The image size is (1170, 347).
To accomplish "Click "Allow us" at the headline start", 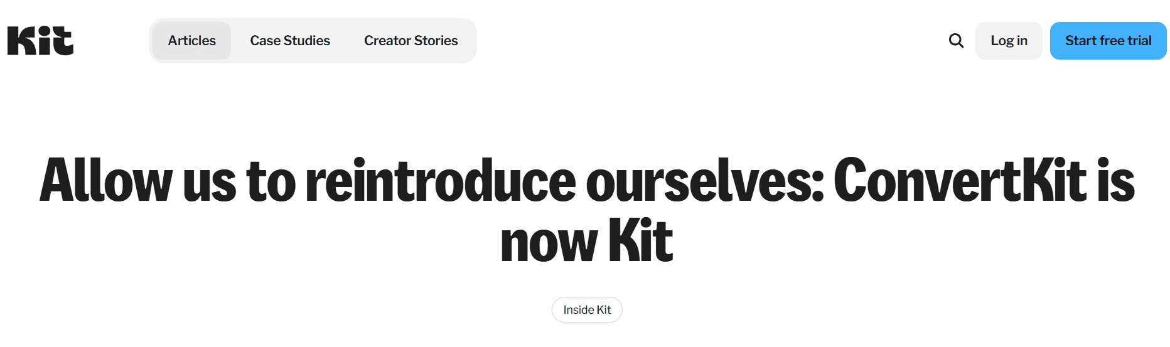I will 138,181.
